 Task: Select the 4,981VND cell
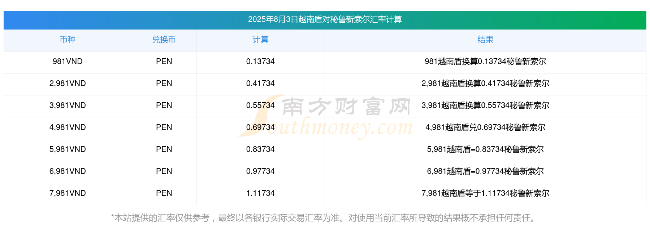click(68, 127)
